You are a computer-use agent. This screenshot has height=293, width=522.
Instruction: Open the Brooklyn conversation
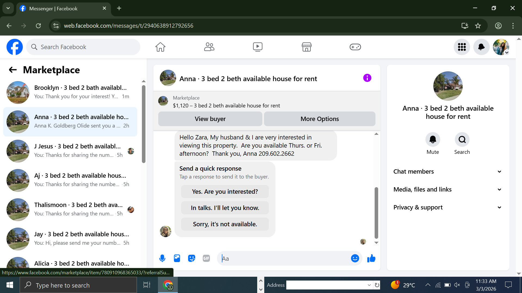point(70,92)
